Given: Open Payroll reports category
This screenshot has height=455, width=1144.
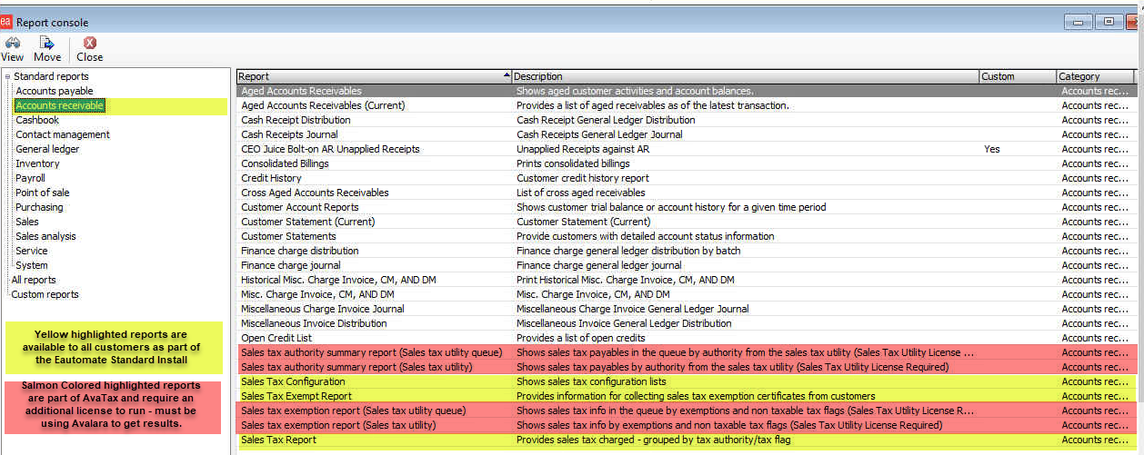Looking at the screenshot, I should pyautogui.click(x=30, y=178).
